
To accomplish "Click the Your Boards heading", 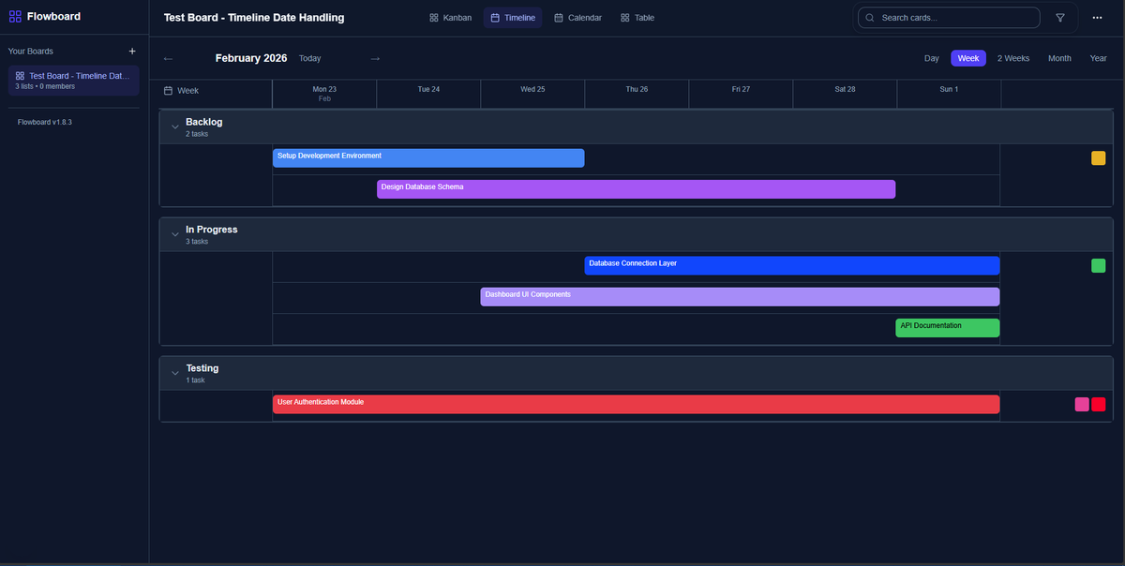I will (x=31, y=52).
